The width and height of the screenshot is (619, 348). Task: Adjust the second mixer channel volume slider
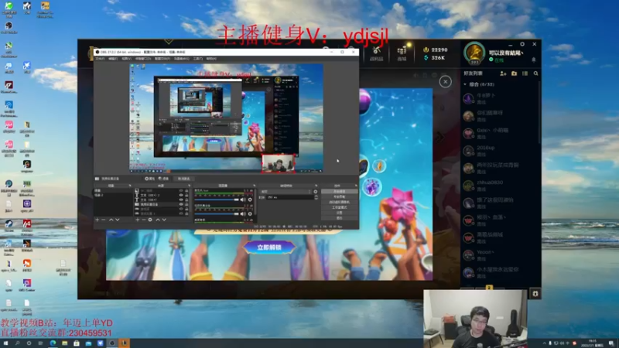[217, 214]
